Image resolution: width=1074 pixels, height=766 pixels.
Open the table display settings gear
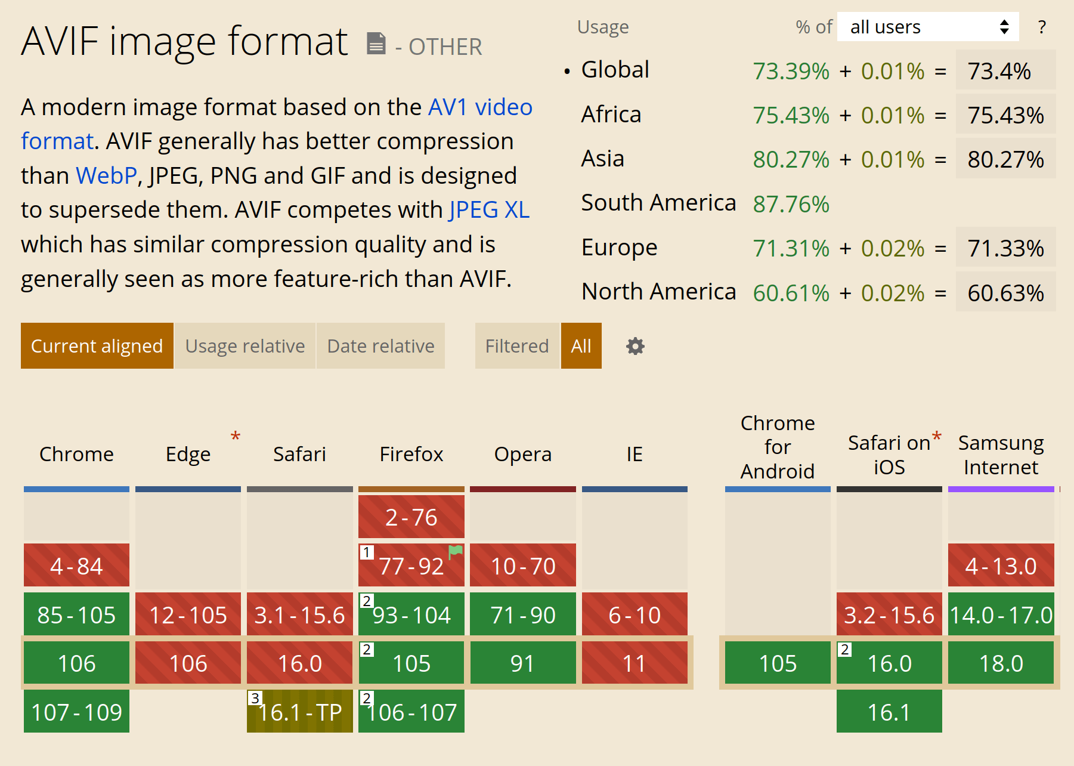pyautogui.click(x=635, y=346)
